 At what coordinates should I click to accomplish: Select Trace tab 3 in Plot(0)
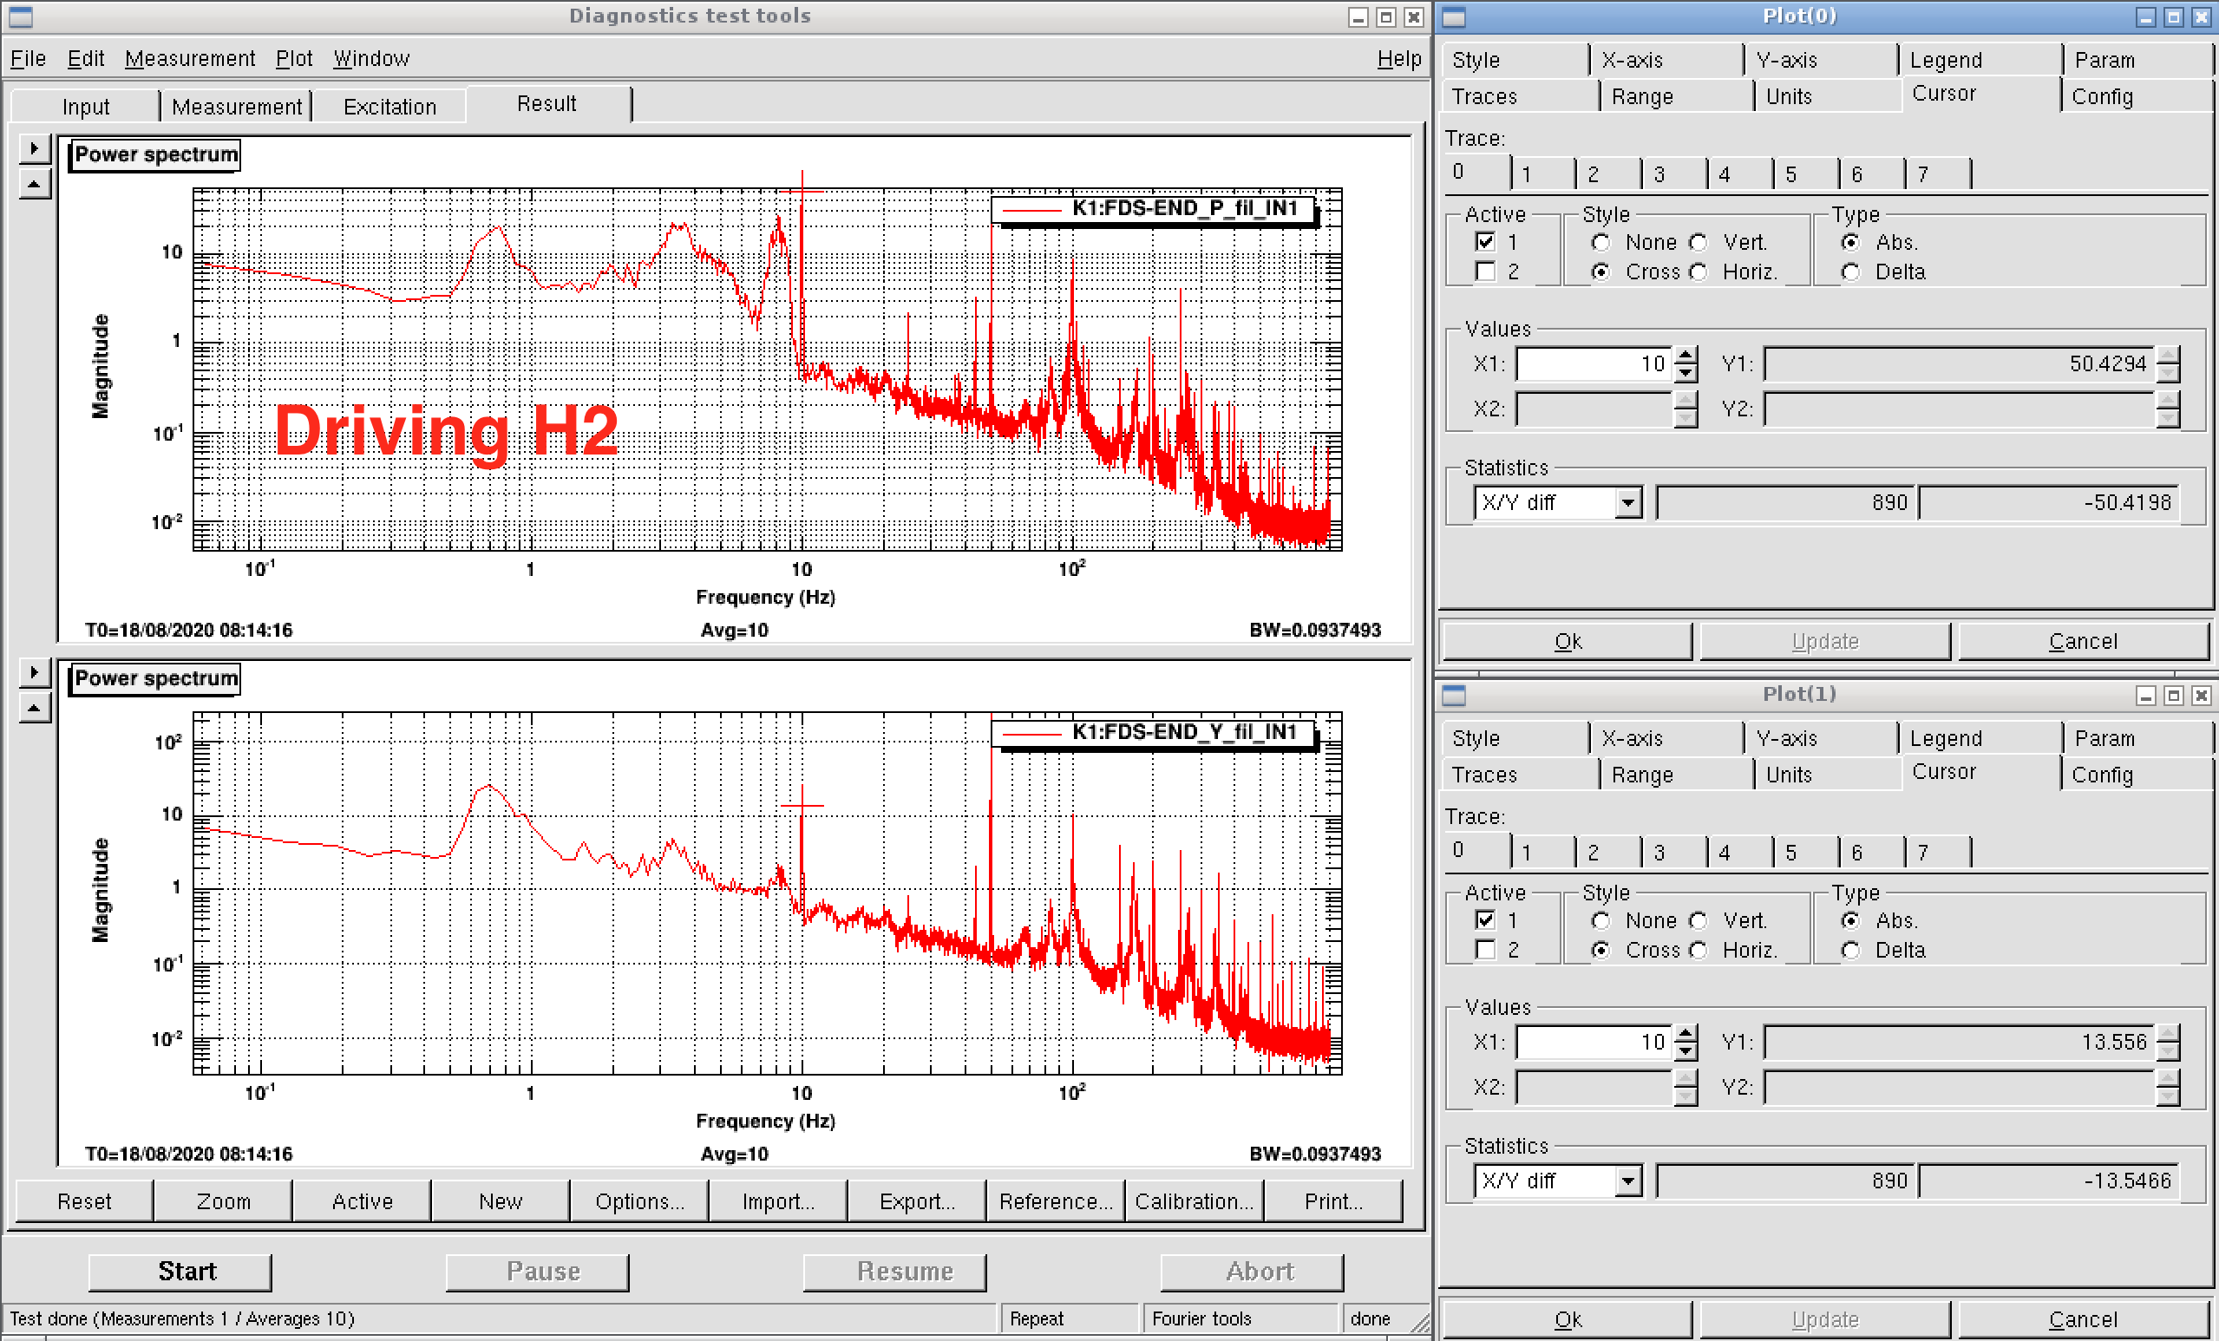1673,173
